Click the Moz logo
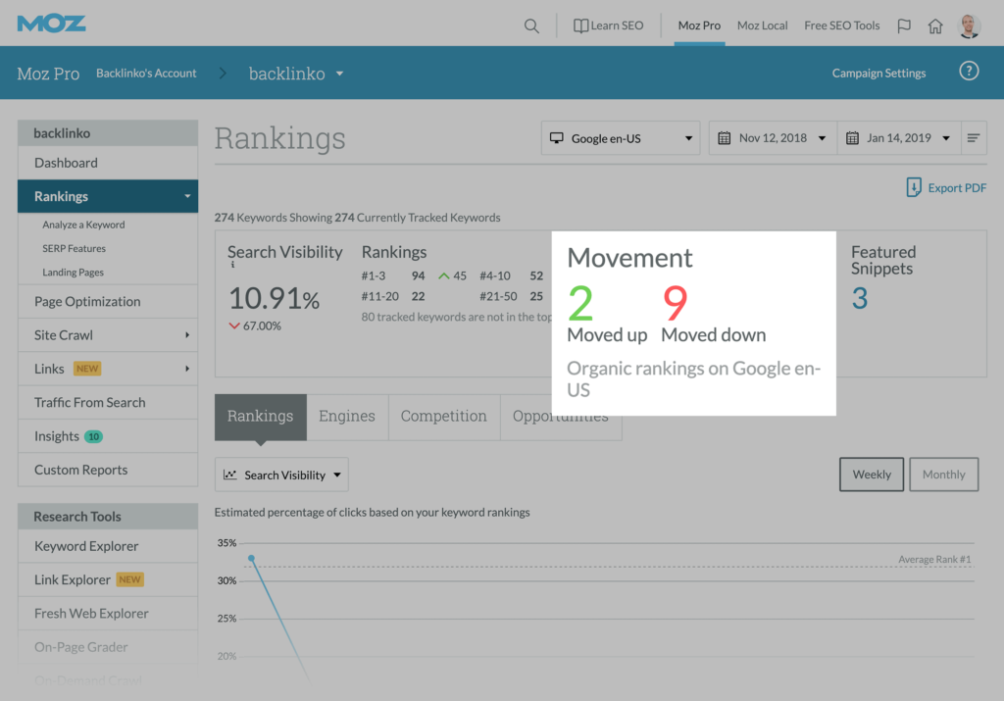This screenshot has width=1004, height=701. (51, 24)
